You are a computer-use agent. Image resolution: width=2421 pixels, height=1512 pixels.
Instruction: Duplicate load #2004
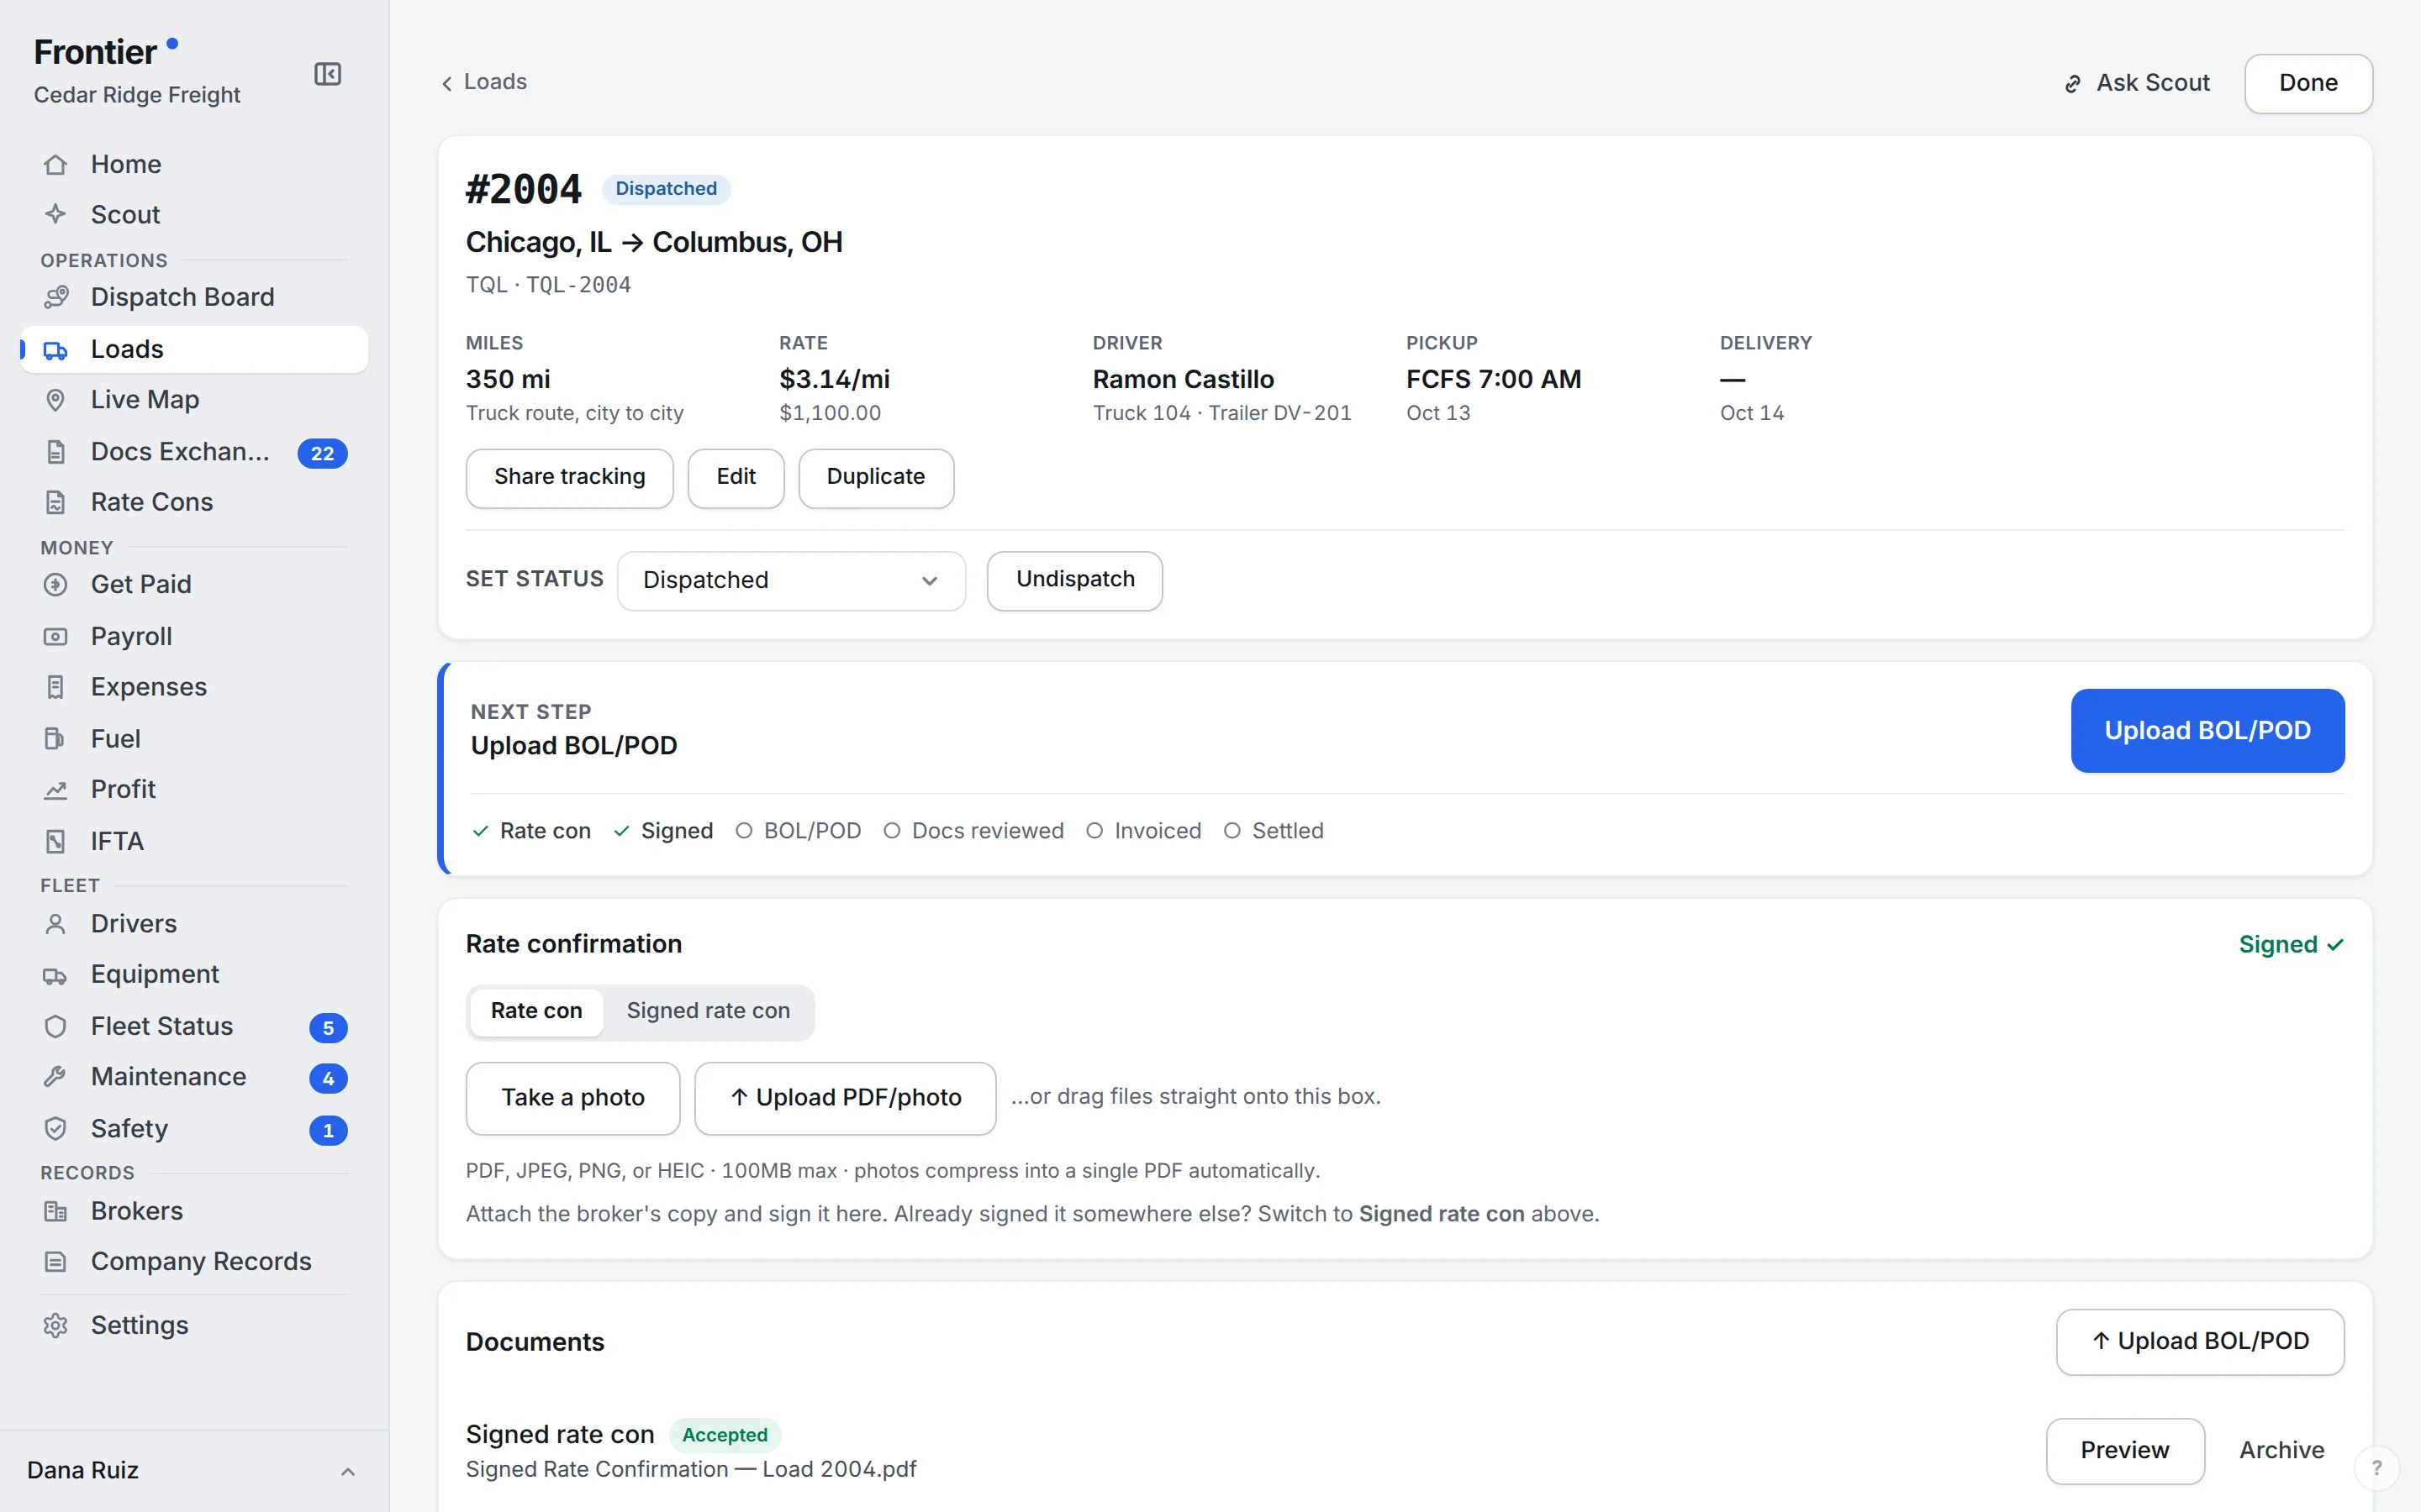[x=875, y=477]
